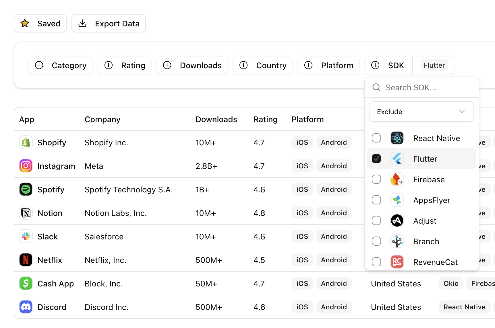The image size is (495, 328).
Task: Focus the Search SDK input field
Action: pyautogui.click(x=421, y=87)
